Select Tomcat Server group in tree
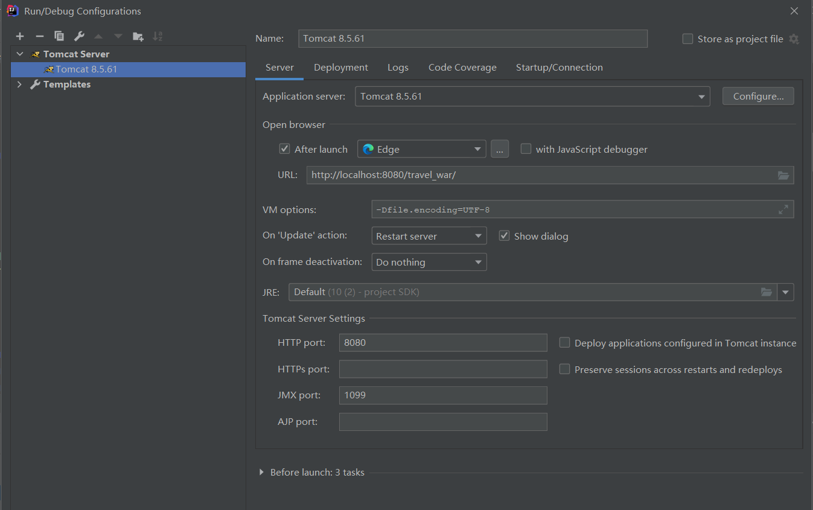This screenshot has width=813, height=510. coord(76,54)
